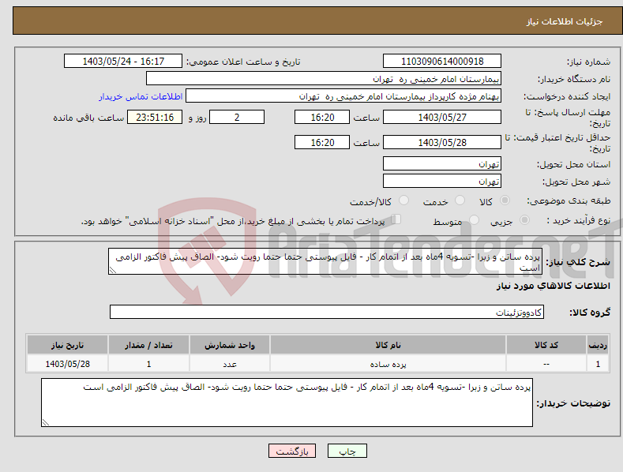Click the پرده ساده item name cell
The image size is (623, 472).
pyautogui.click(x=388, y=364)
